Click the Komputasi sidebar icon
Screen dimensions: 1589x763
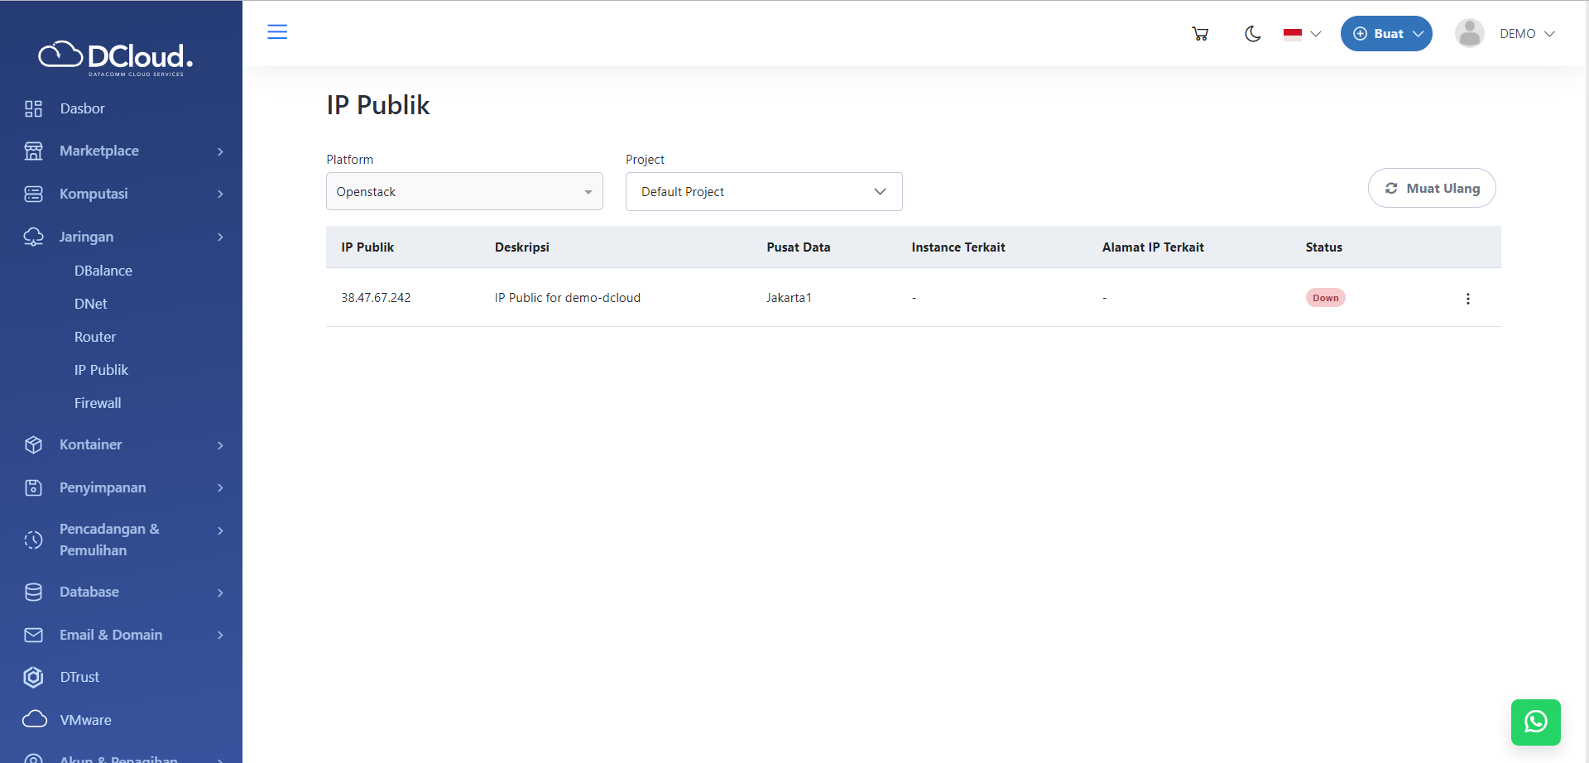(33, 194)
